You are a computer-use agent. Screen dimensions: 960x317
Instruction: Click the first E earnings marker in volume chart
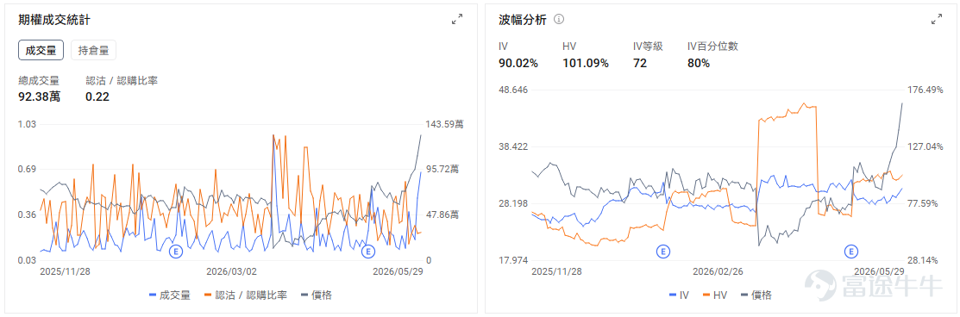(x=176, y=252)
